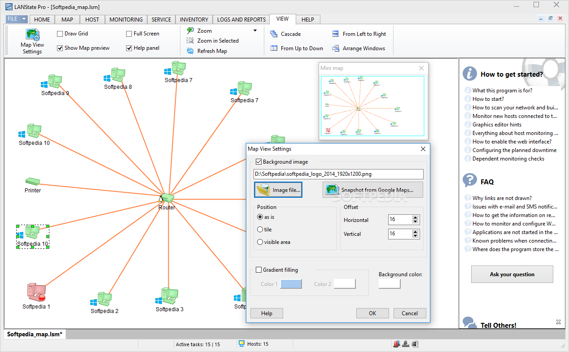Switch to the MAP tab
This screenshot has height=352, width=569.
click(x=67, y=19)
